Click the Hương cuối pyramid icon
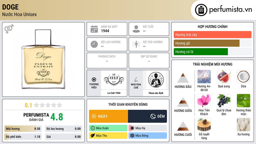Image resolution: width=256 pixels, height=144 pixels. tap(183, 126)
